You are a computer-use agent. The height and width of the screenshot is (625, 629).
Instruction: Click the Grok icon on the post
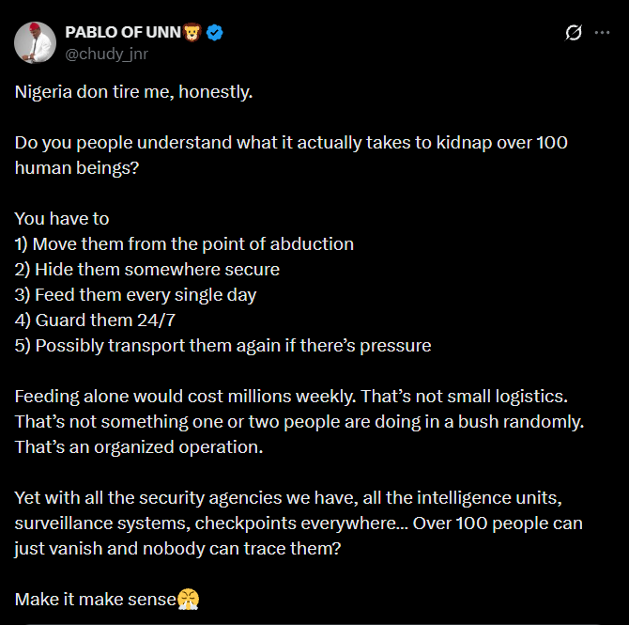coord(574,33)
